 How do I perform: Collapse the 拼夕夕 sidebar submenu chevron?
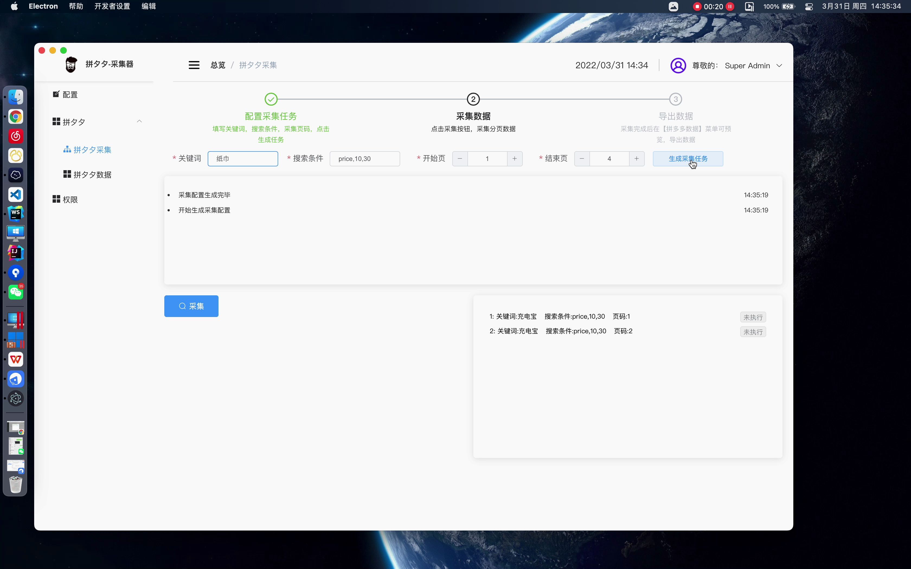139,121
